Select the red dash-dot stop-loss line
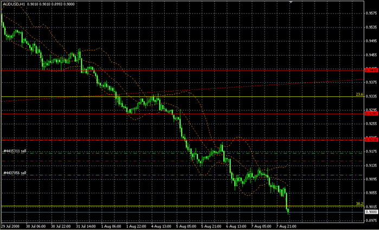379x230 pixels. [183, 161]
